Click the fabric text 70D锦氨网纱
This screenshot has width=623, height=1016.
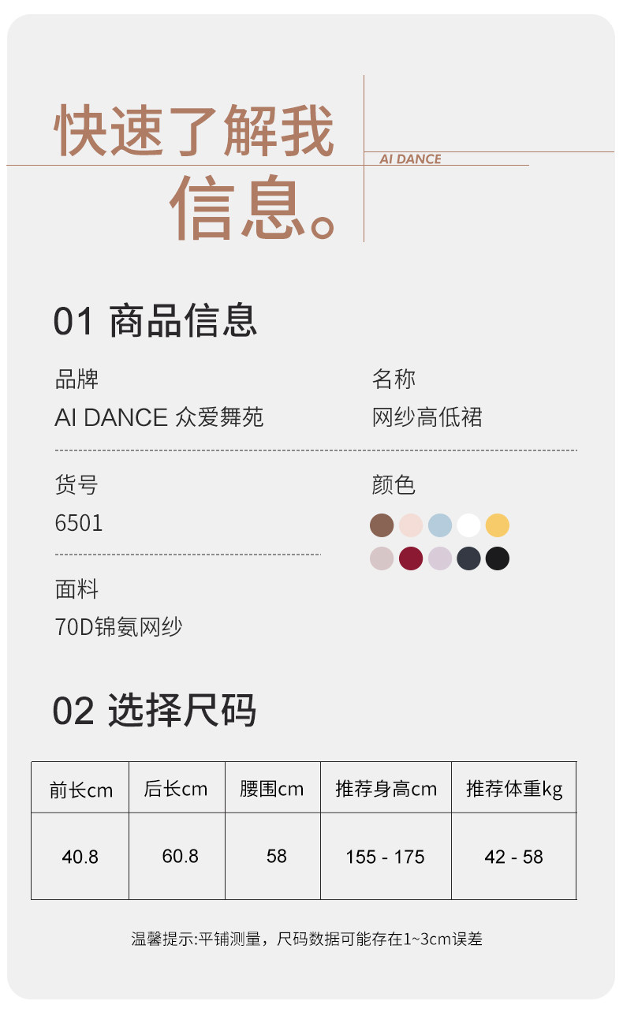pos(118,627)
